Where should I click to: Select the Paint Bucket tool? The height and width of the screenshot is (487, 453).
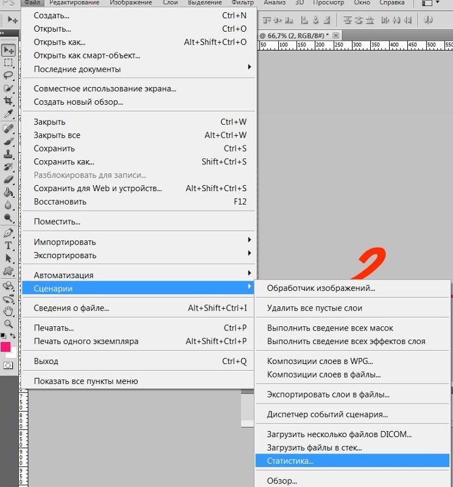click(x=9, y=192)
